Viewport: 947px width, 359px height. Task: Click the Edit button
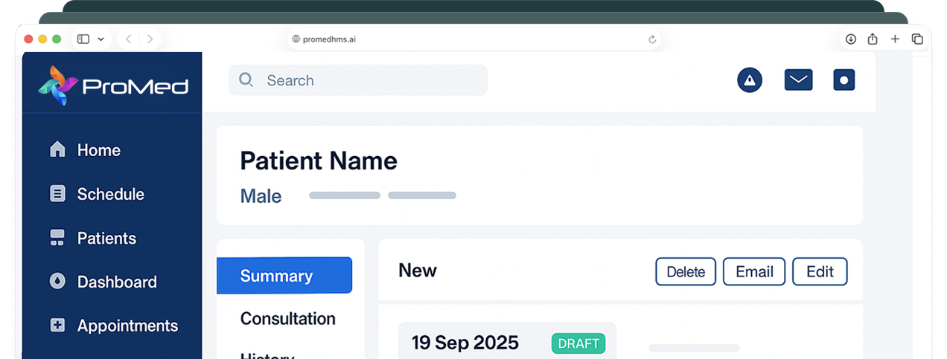click(x=819, y=272)
